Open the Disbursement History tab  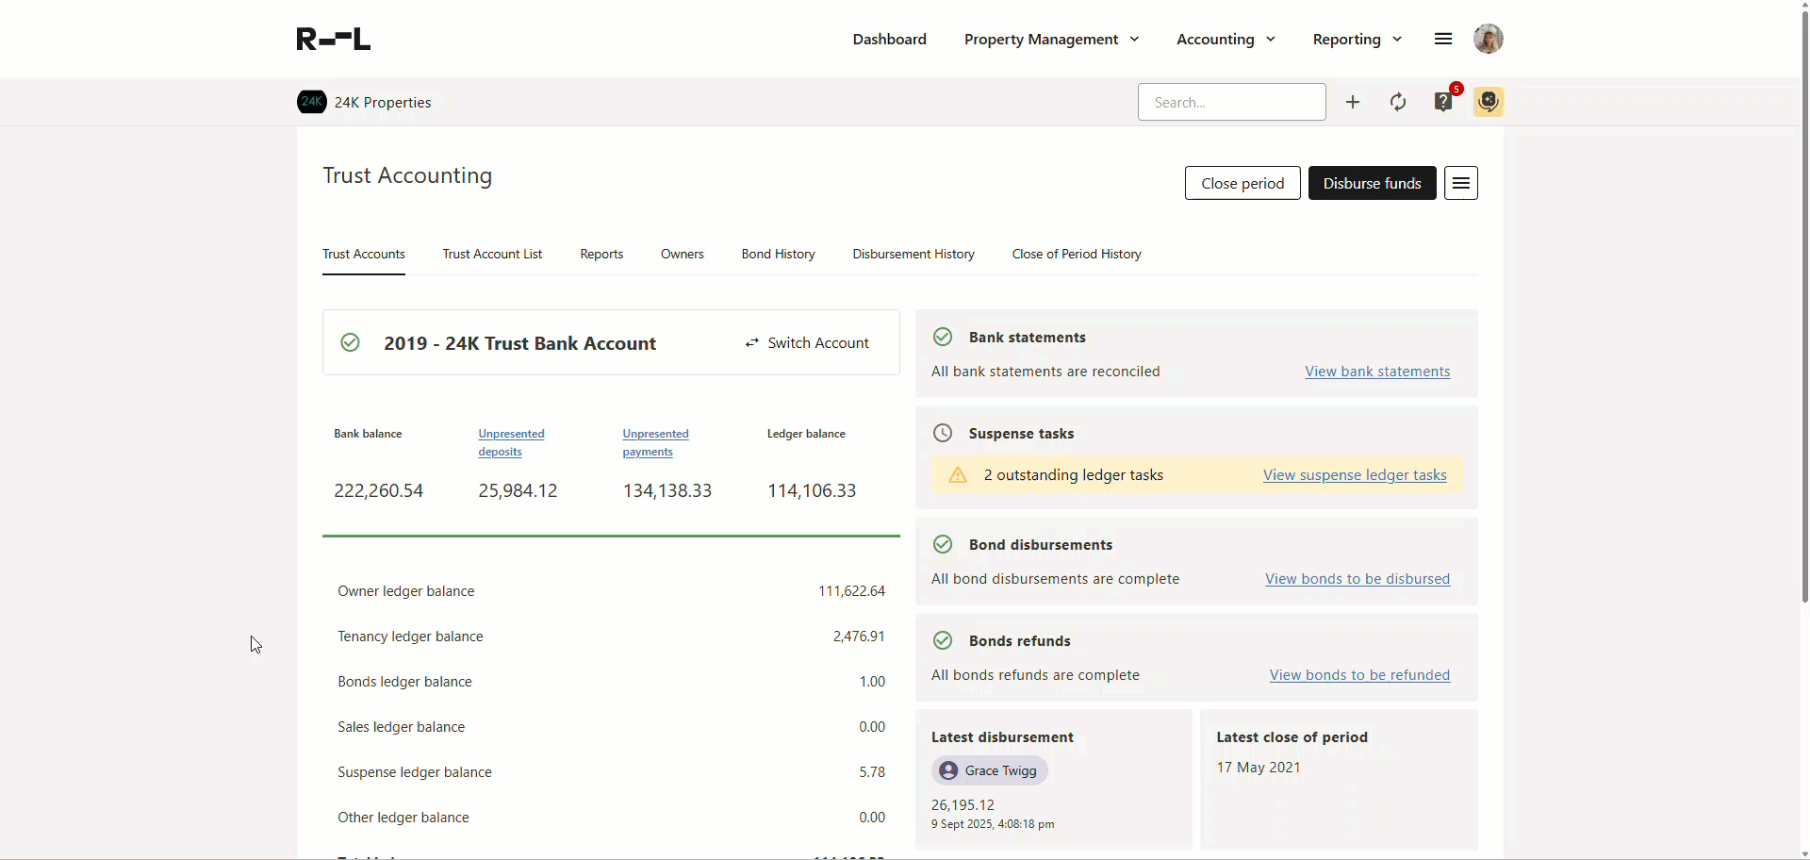[913, 254]
